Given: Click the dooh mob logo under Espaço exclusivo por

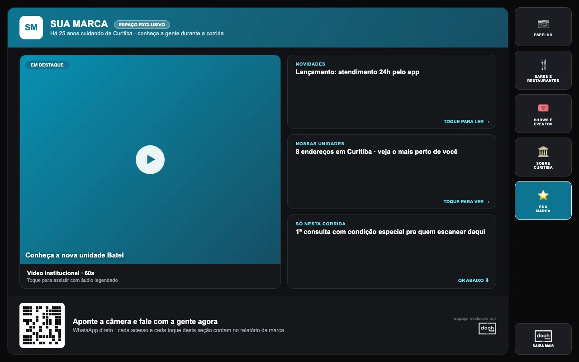Looking at the screenshot, I should point(487,329).
